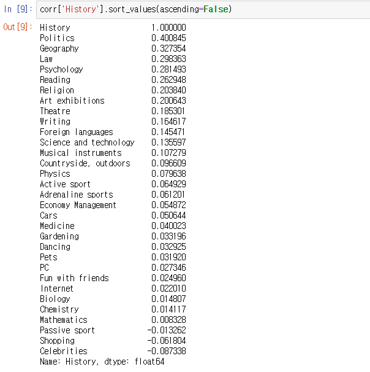Screen dimensions: 370x372
Task: Select the Cars row label
Action: 48,215
